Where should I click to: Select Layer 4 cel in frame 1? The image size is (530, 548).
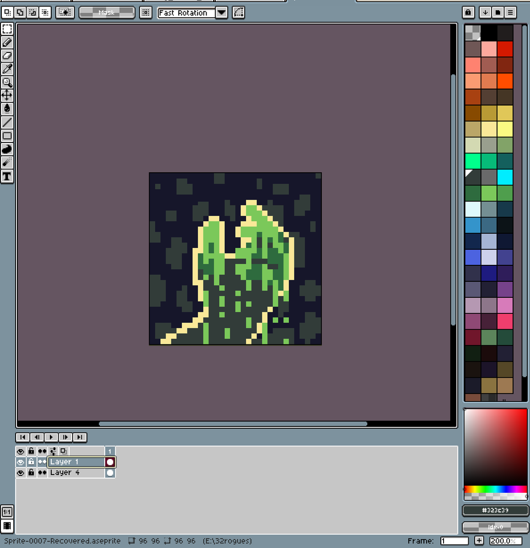110,473
